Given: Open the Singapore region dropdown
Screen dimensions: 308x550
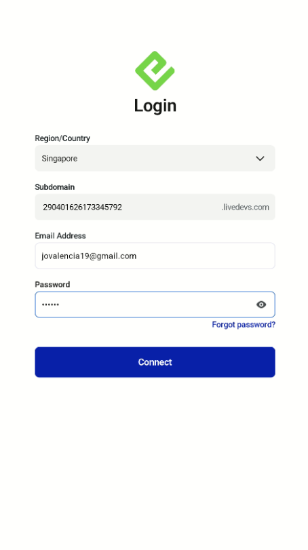Looking at the screenshot, I should click(155, 158).
